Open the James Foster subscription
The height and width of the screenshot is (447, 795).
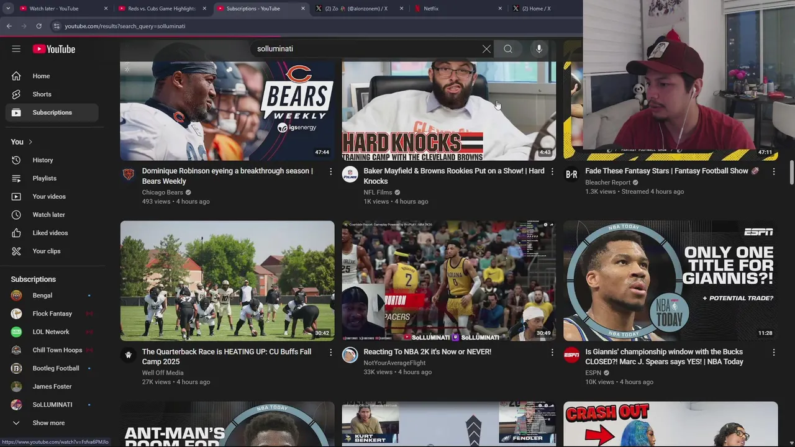(x=52, y=386)
